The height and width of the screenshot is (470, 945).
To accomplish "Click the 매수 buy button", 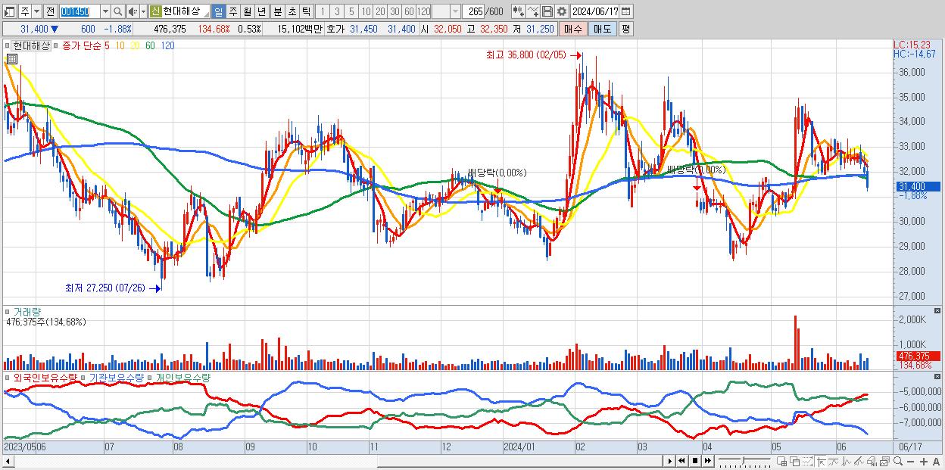I will pos(573,28).
